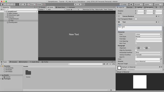Screen dimensions: 164x92
Task: Open the Display 1 dropdown
Action: click(43, 9)
